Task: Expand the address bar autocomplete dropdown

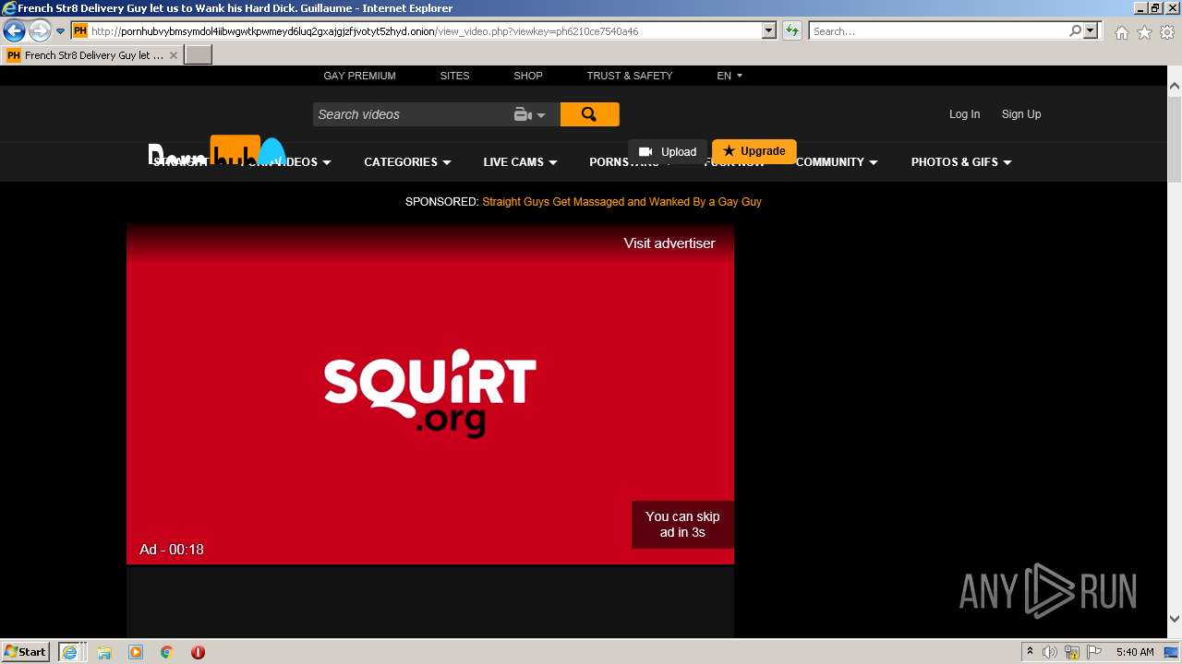Action: pyautogui.click(x=768, y=31)
